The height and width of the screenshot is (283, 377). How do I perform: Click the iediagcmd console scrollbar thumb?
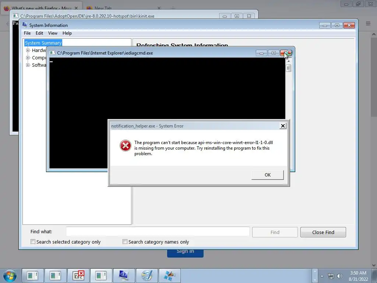pyautogui.click(x=289, y=68)
